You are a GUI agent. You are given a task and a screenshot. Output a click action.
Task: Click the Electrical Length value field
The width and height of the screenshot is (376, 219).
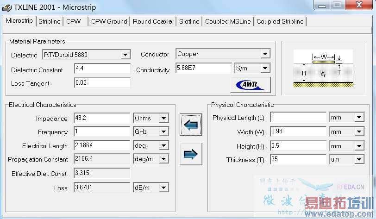pos(102,145)
